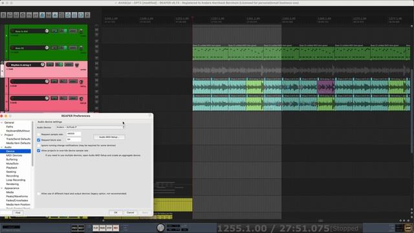Select Buffering in the preferences tree
This screenshot has width=414, height=233.
(x=12, y=160)
